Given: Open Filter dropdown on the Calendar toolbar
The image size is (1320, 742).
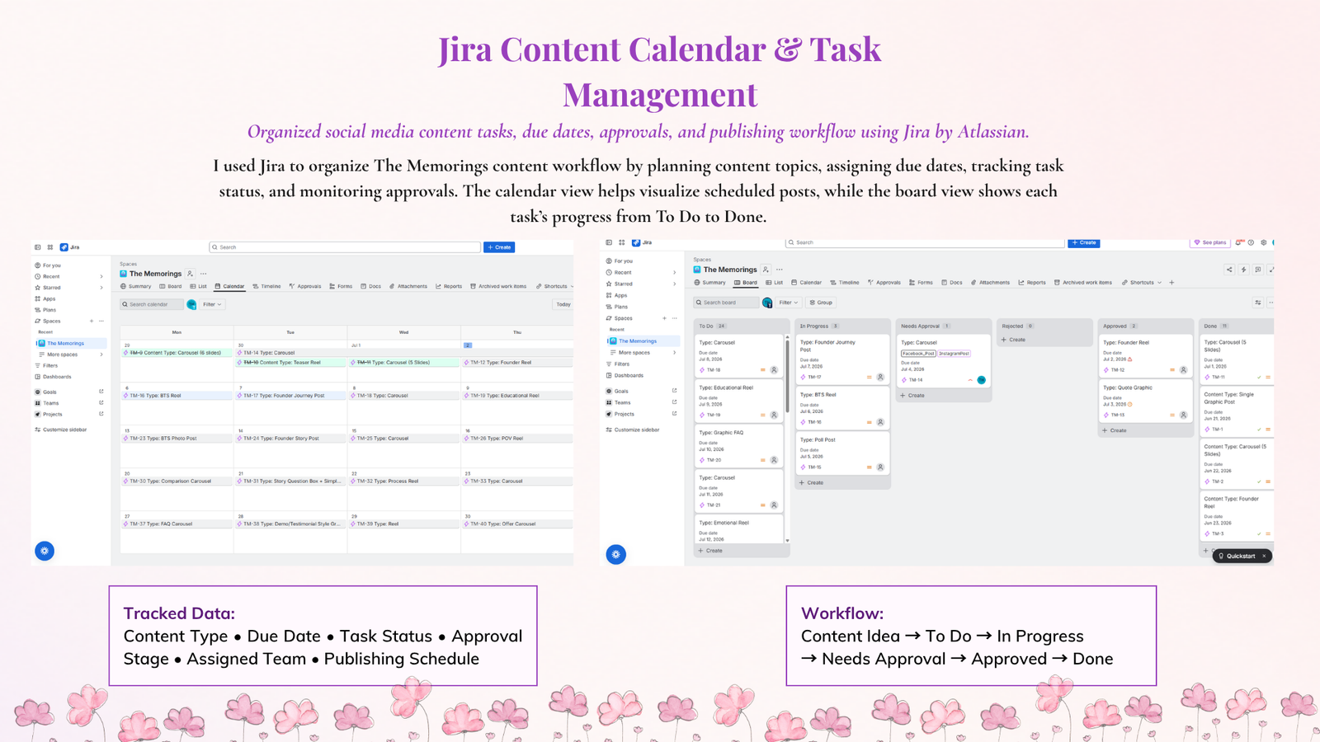Looking at the screenshot, I should click(x=212, y=304).
